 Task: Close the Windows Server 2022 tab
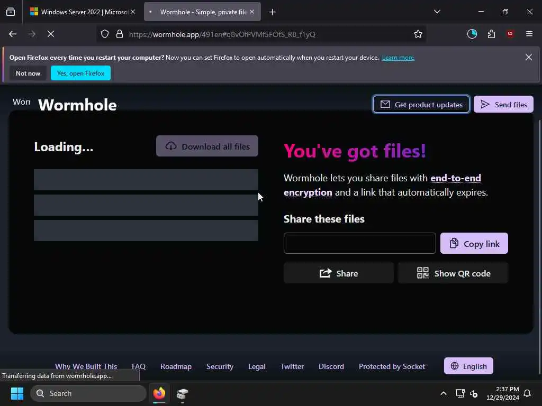point(133,12)
